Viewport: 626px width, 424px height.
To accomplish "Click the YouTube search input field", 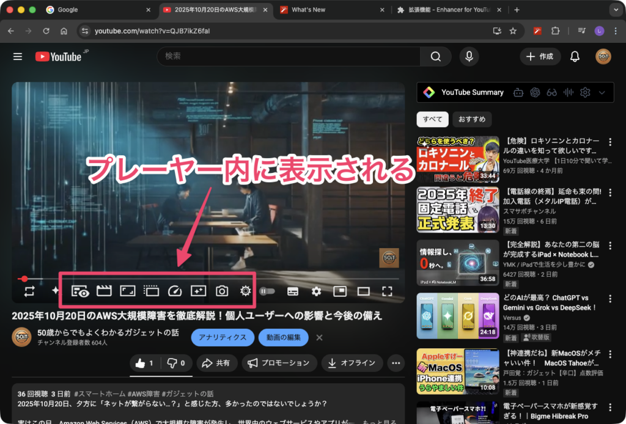I will tap(287, 56).
